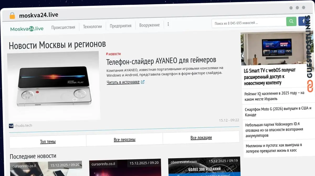Open the Facebook icon button
Screen dimensions: 315x176
303,21
